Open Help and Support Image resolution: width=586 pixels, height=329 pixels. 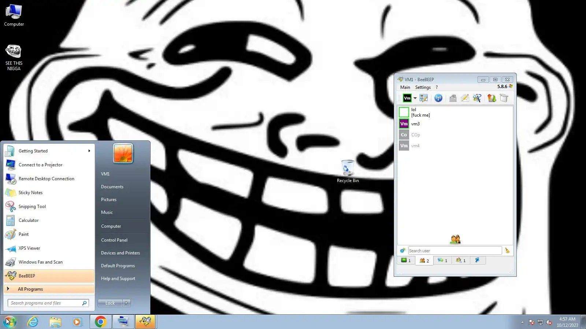[x=118, y=279]
